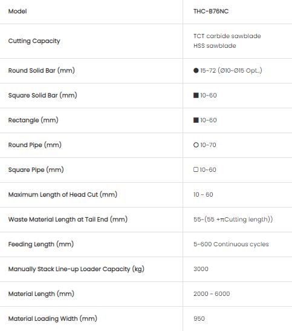
Task: Click the hollow square icon for Square Pipe
Action: point(196,169)
